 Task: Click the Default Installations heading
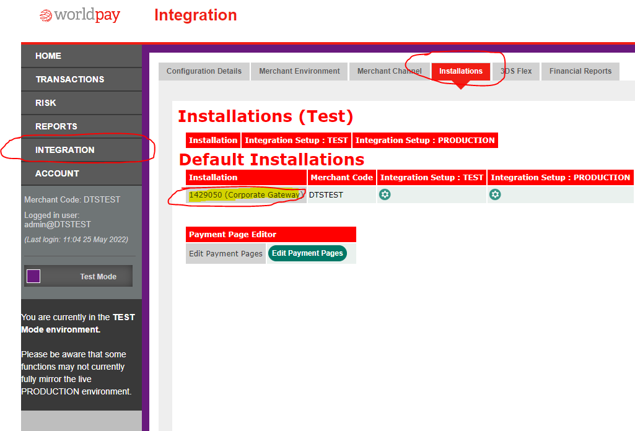click(272, 159)
